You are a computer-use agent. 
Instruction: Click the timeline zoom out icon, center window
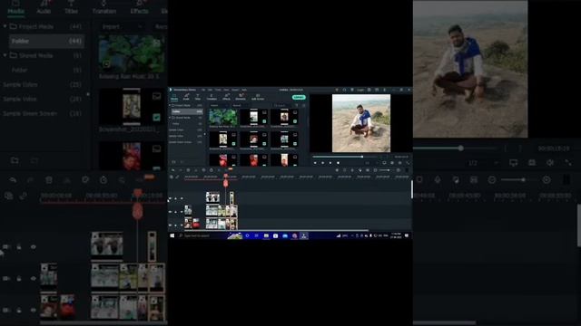coord(375,170)
